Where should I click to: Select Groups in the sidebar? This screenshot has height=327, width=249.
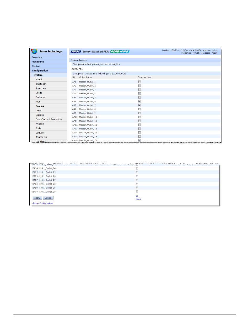pos(40,106)
